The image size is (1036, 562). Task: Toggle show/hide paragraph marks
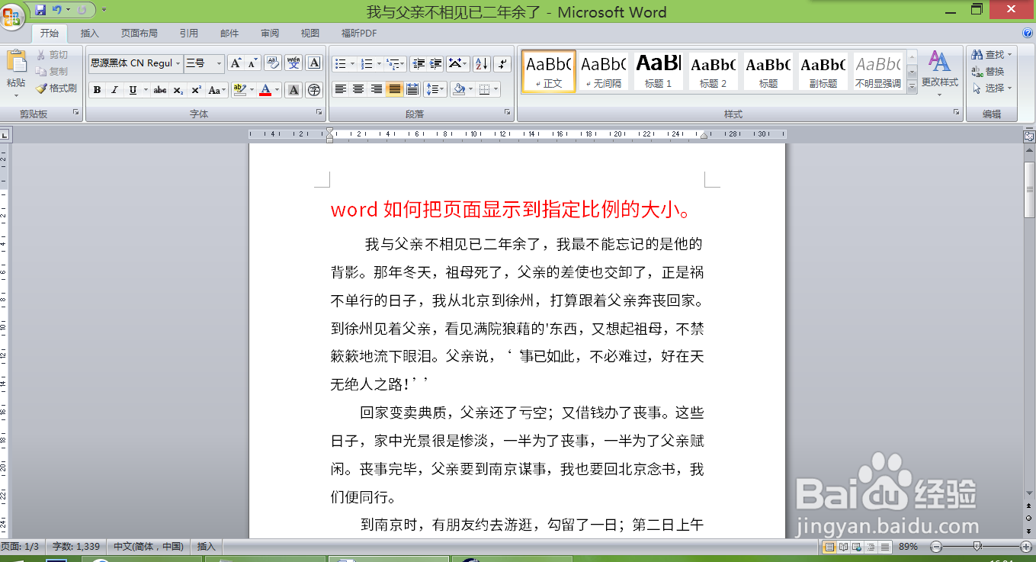point(502,64)
